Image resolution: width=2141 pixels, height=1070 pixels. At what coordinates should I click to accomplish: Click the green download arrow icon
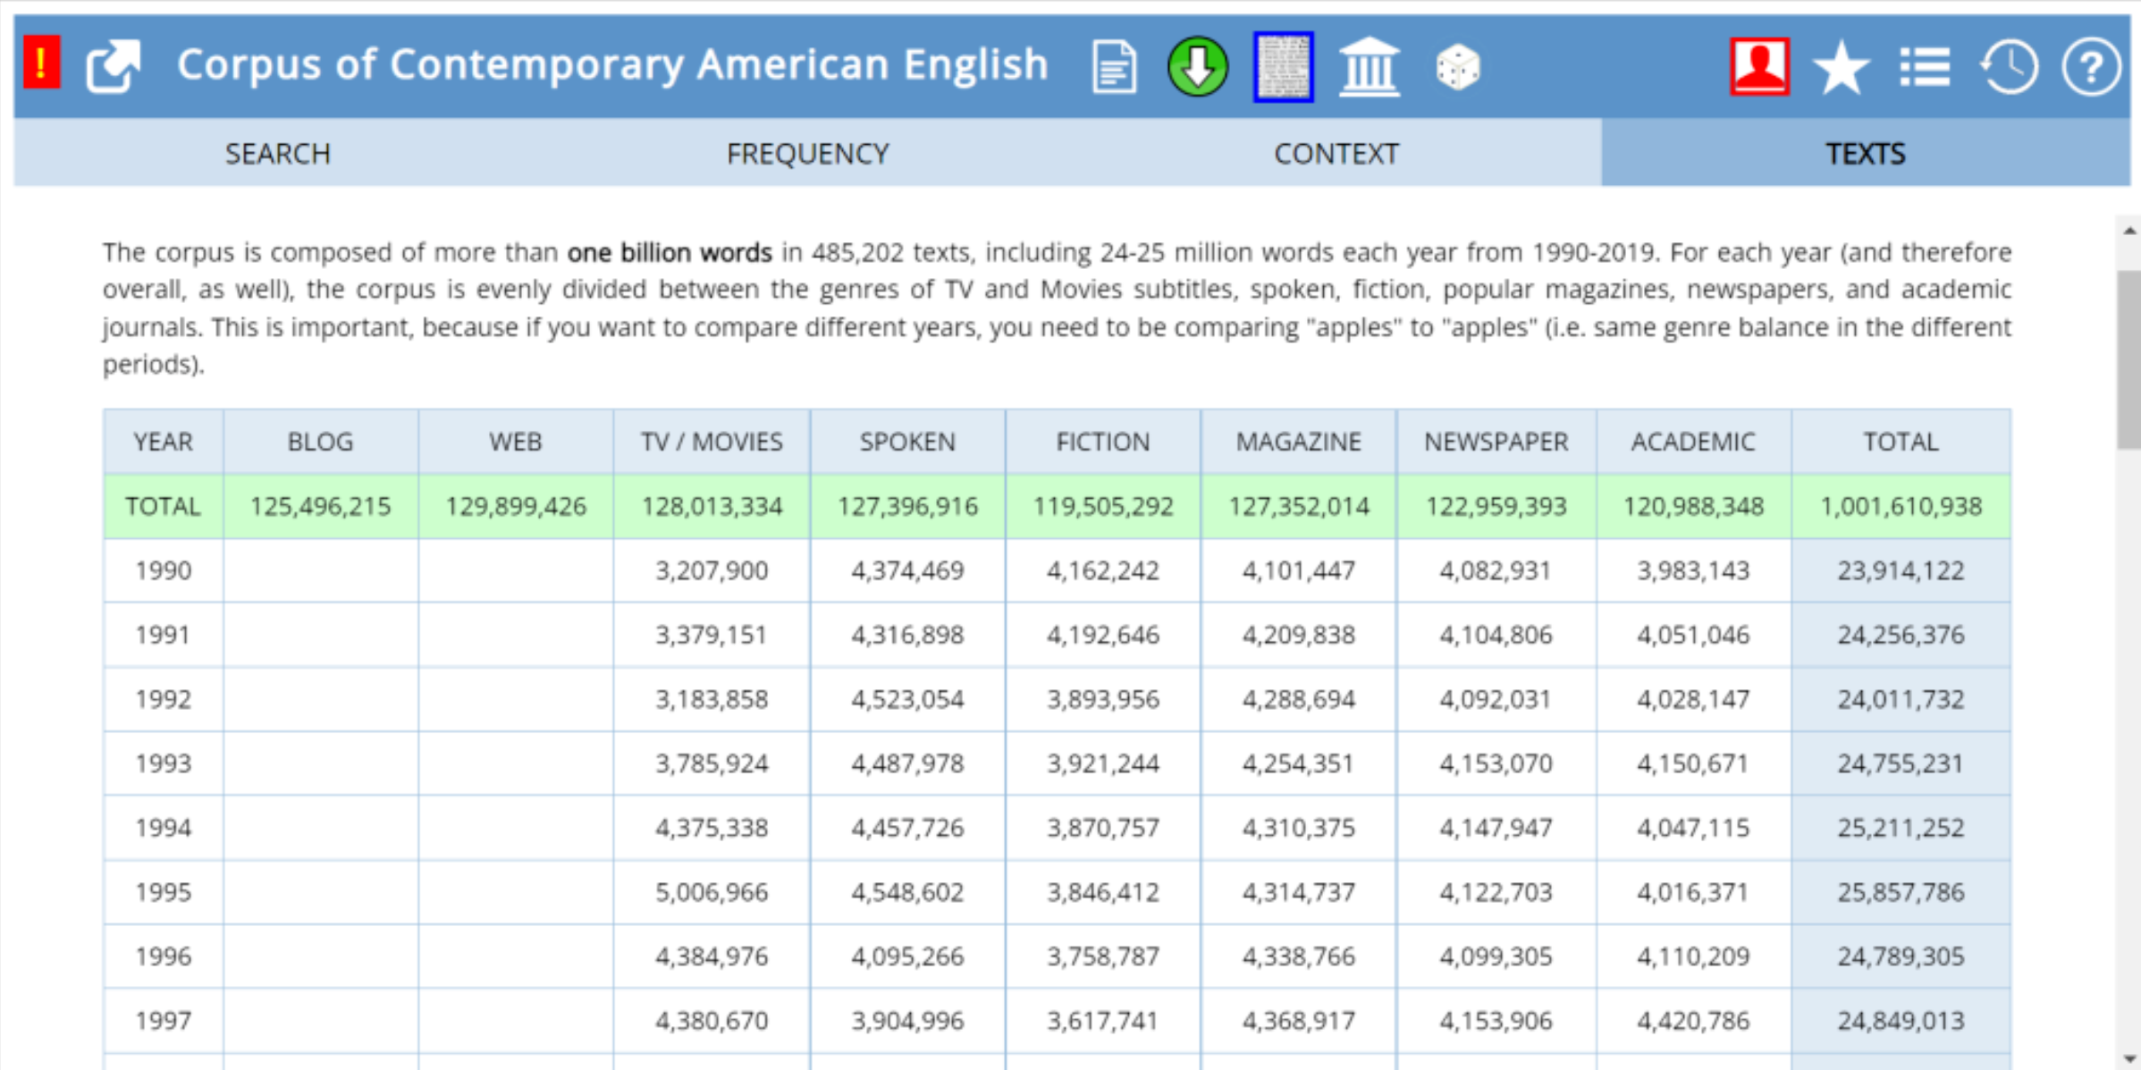tap(1198, 66)
